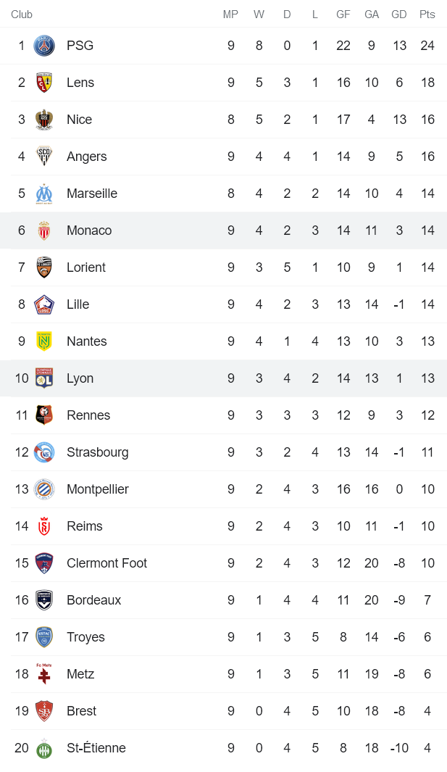
Task: Click the Lille club badge
Action: tap(44, 304)
